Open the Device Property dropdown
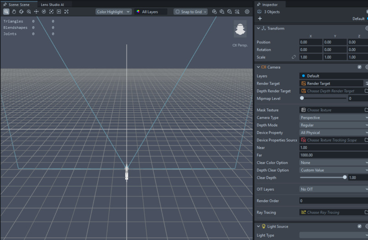The width and height of the screenshot is (368, 240). (333, 133)
